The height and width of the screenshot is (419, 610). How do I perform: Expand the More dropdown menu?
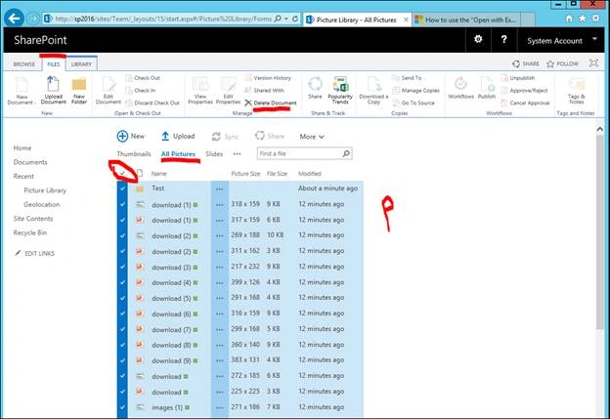click(x=312, y=137)
